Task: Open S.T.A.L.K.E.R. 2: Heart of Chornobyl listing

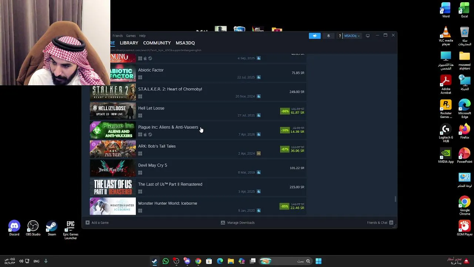Action: click(x=198, y=92)
